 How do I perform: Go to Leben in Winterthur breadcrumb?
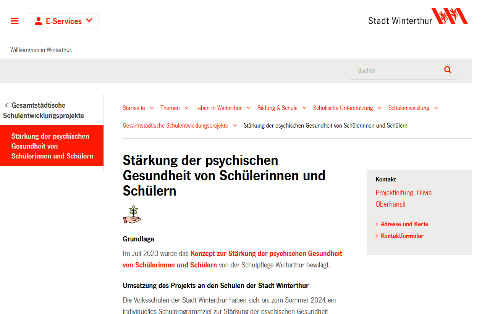(218, 108)
